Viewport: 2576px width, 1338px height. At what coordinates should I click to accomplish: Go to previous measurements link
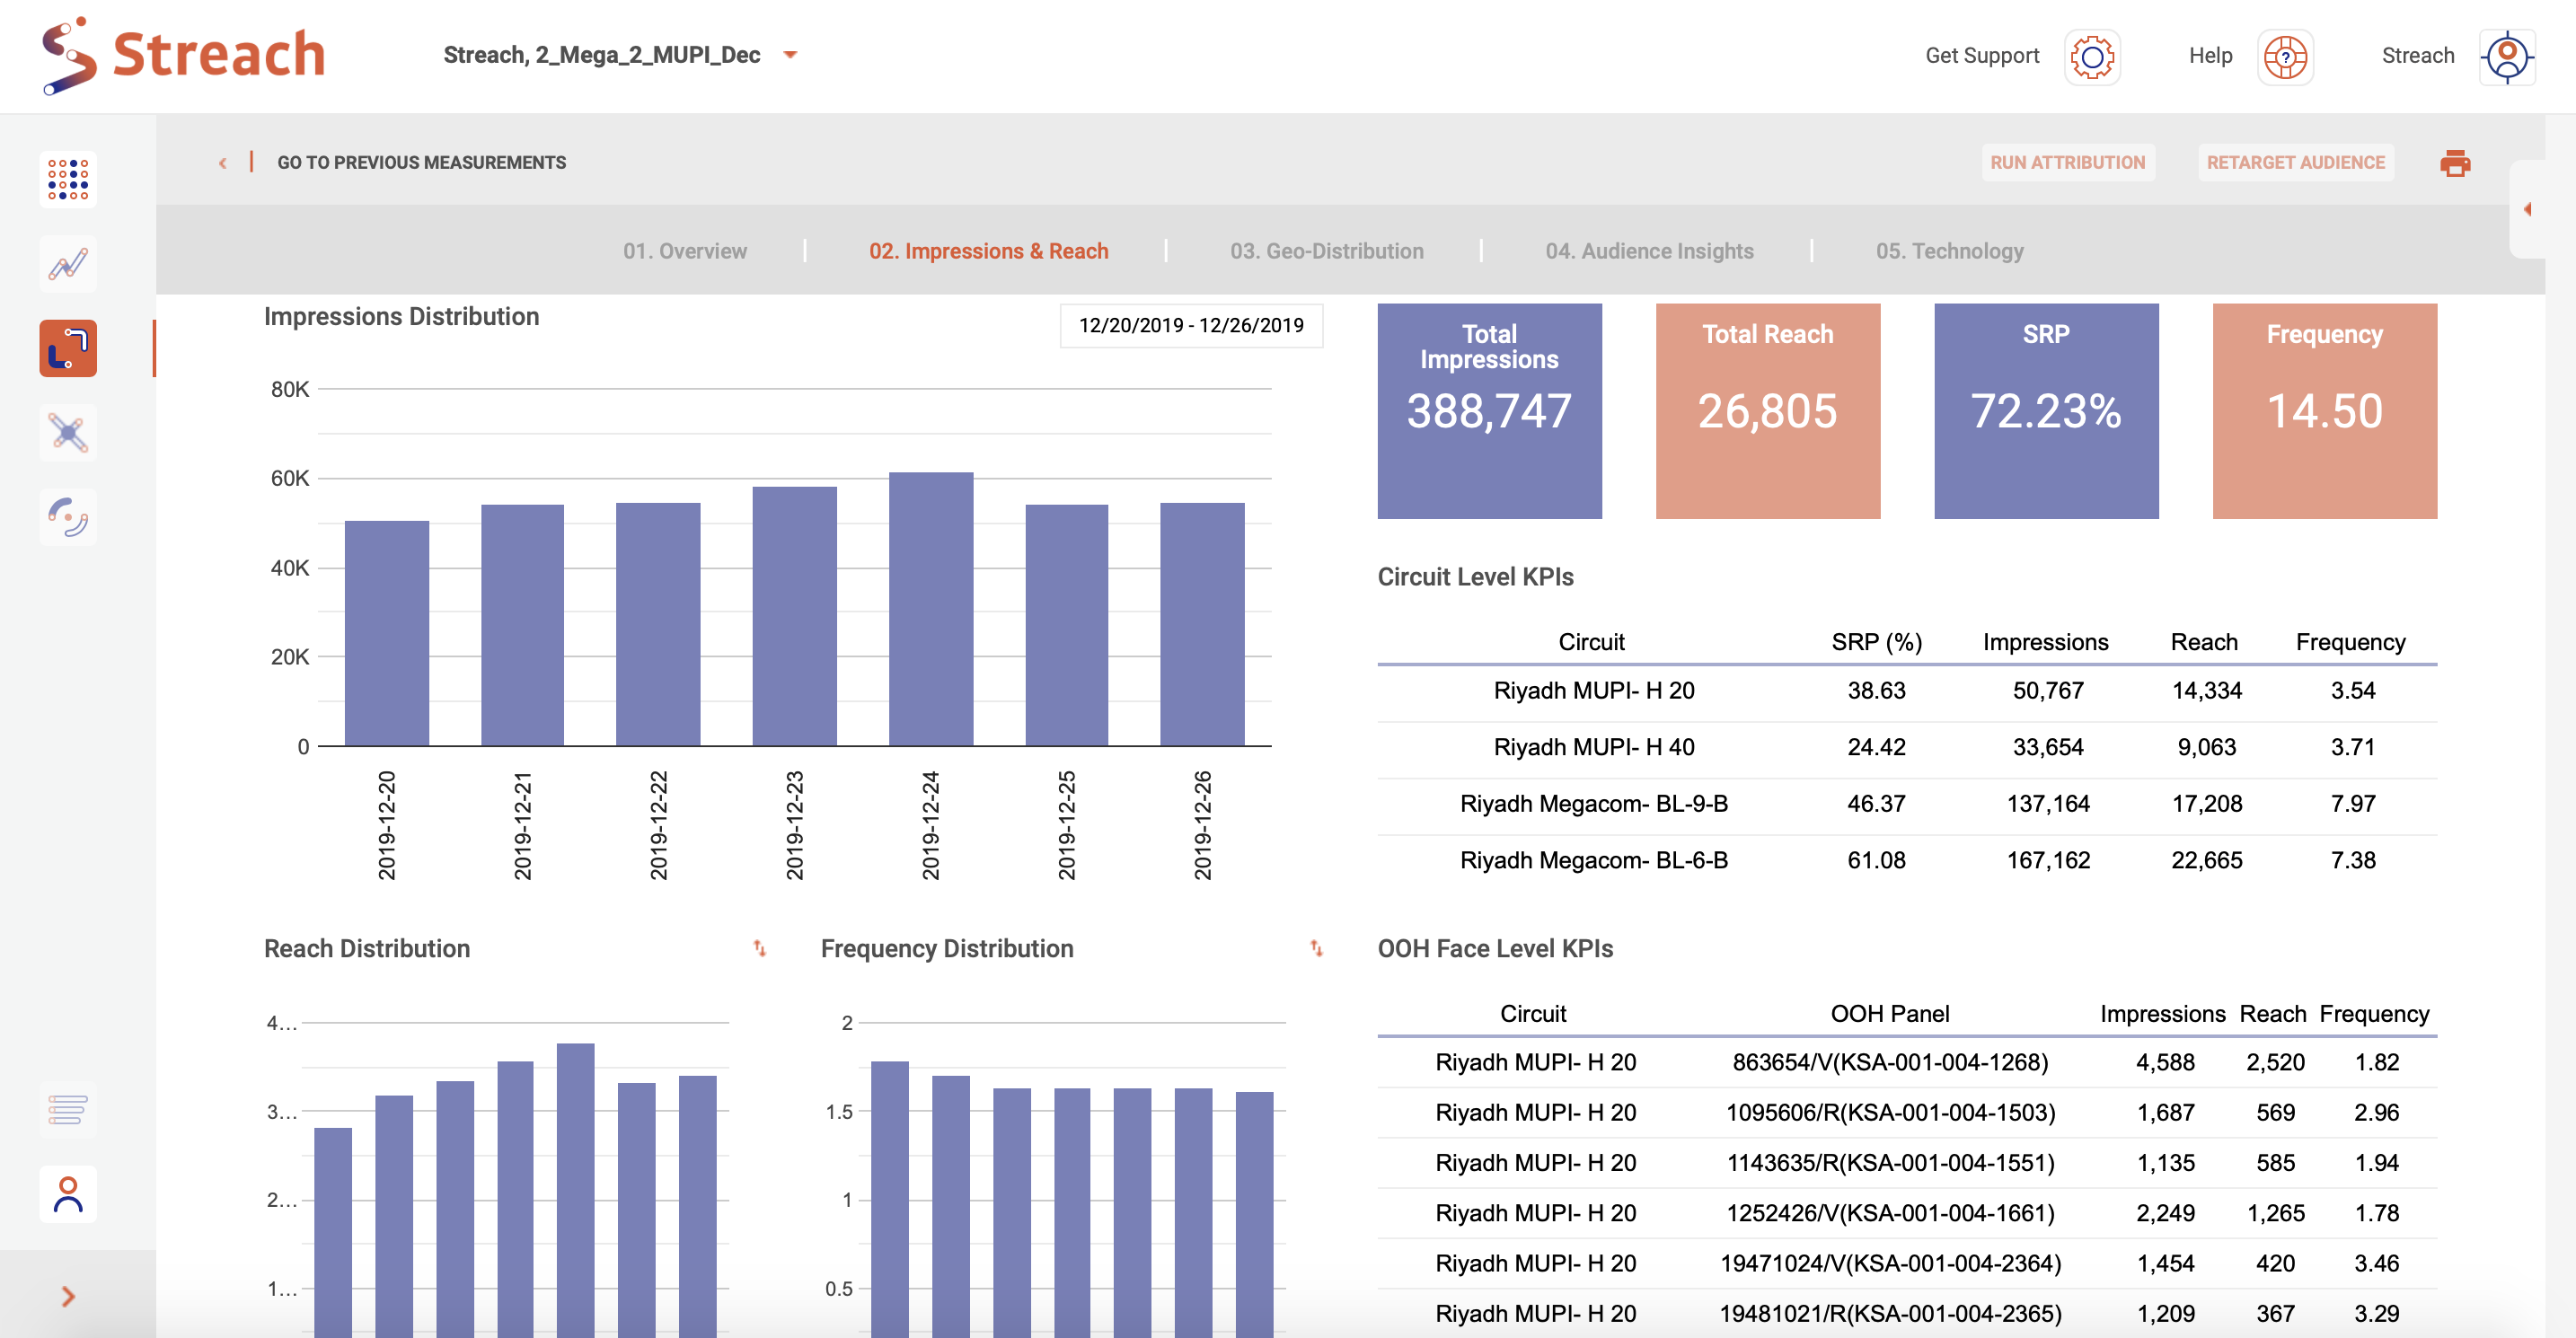[x=421, y=162]
